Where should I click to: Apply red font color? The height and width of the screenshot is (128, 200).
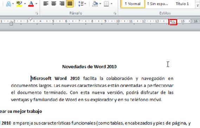point(31,4)
